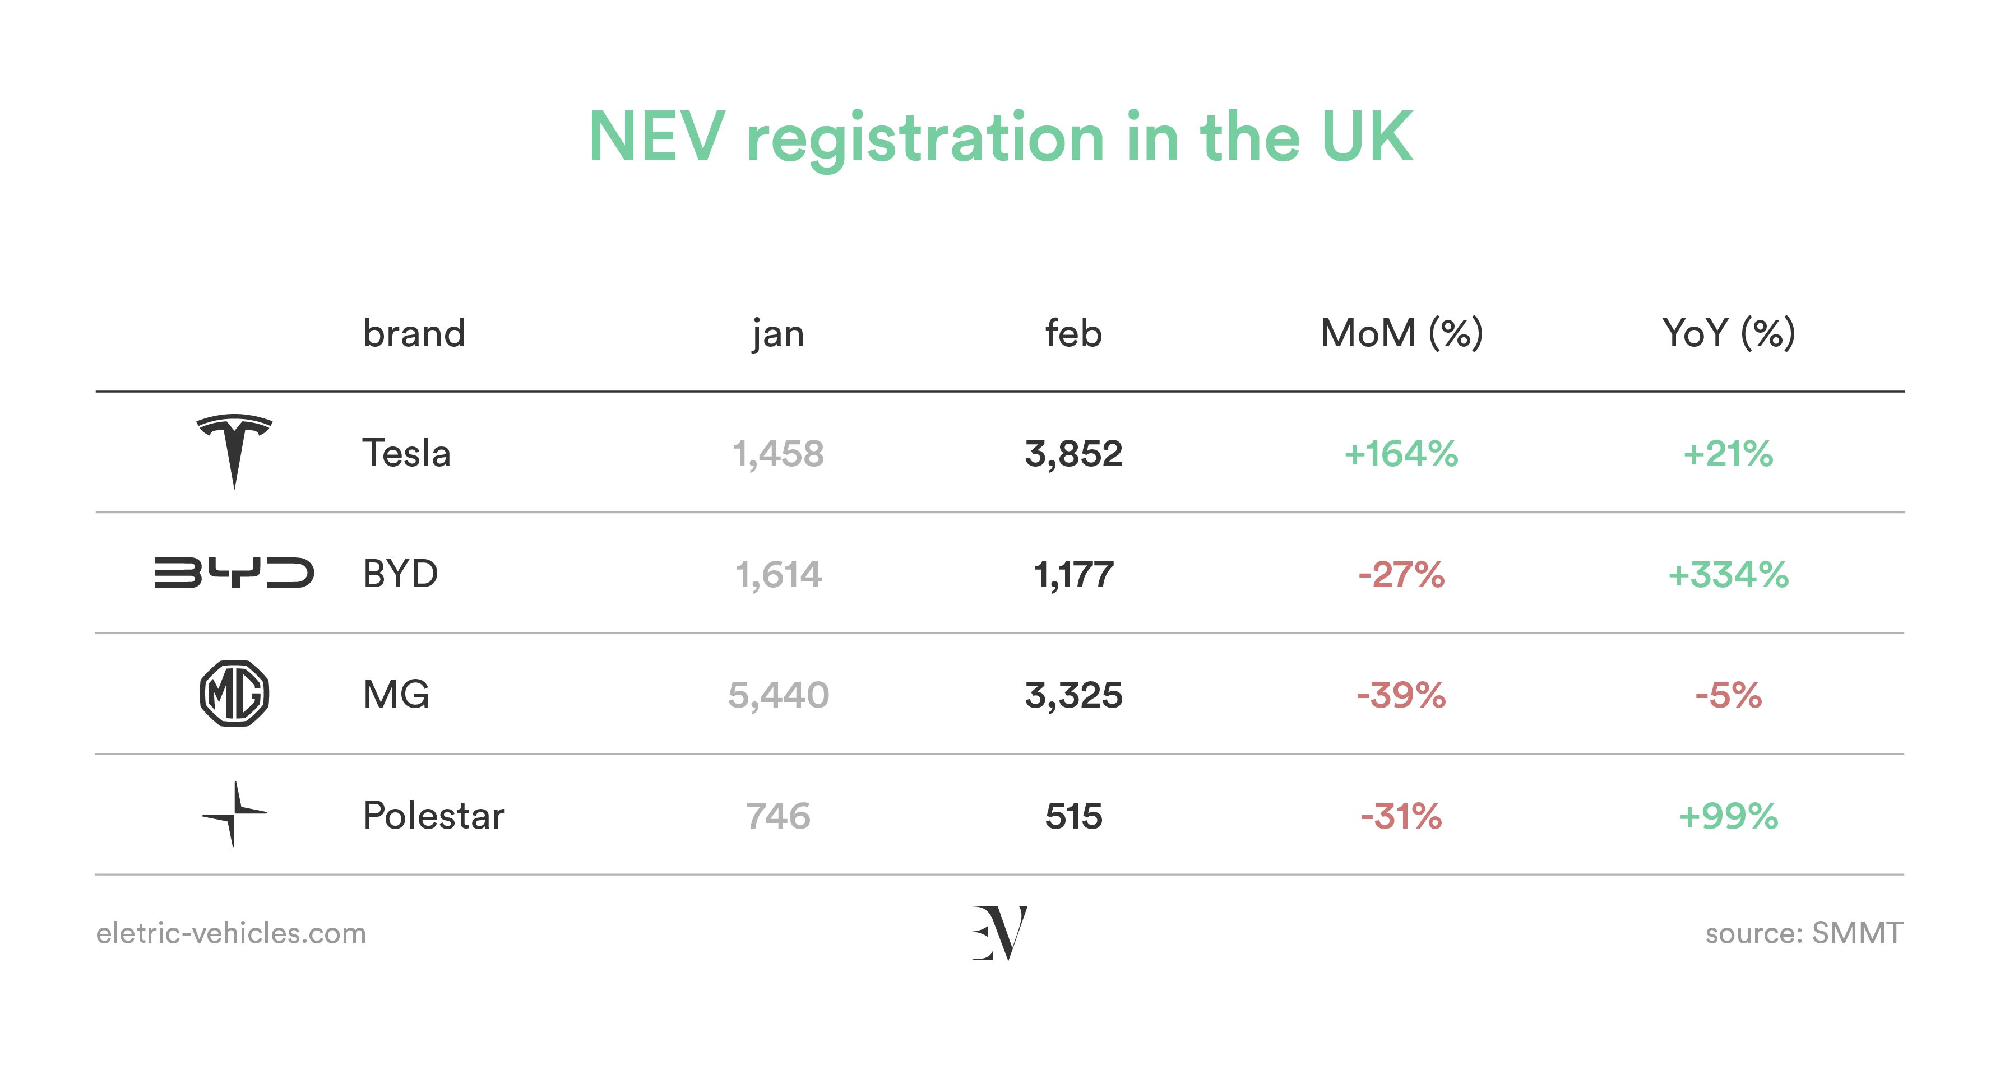
Task: Click Polestar's -31% MoM figure
Action: pos(1401,816)
